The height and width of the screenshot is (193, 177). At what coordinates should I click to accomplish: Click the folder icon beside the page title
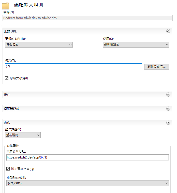[x=6, y=5]
